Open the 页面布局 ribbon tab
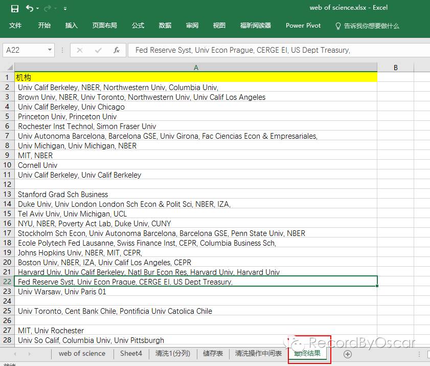 (104, 26)
